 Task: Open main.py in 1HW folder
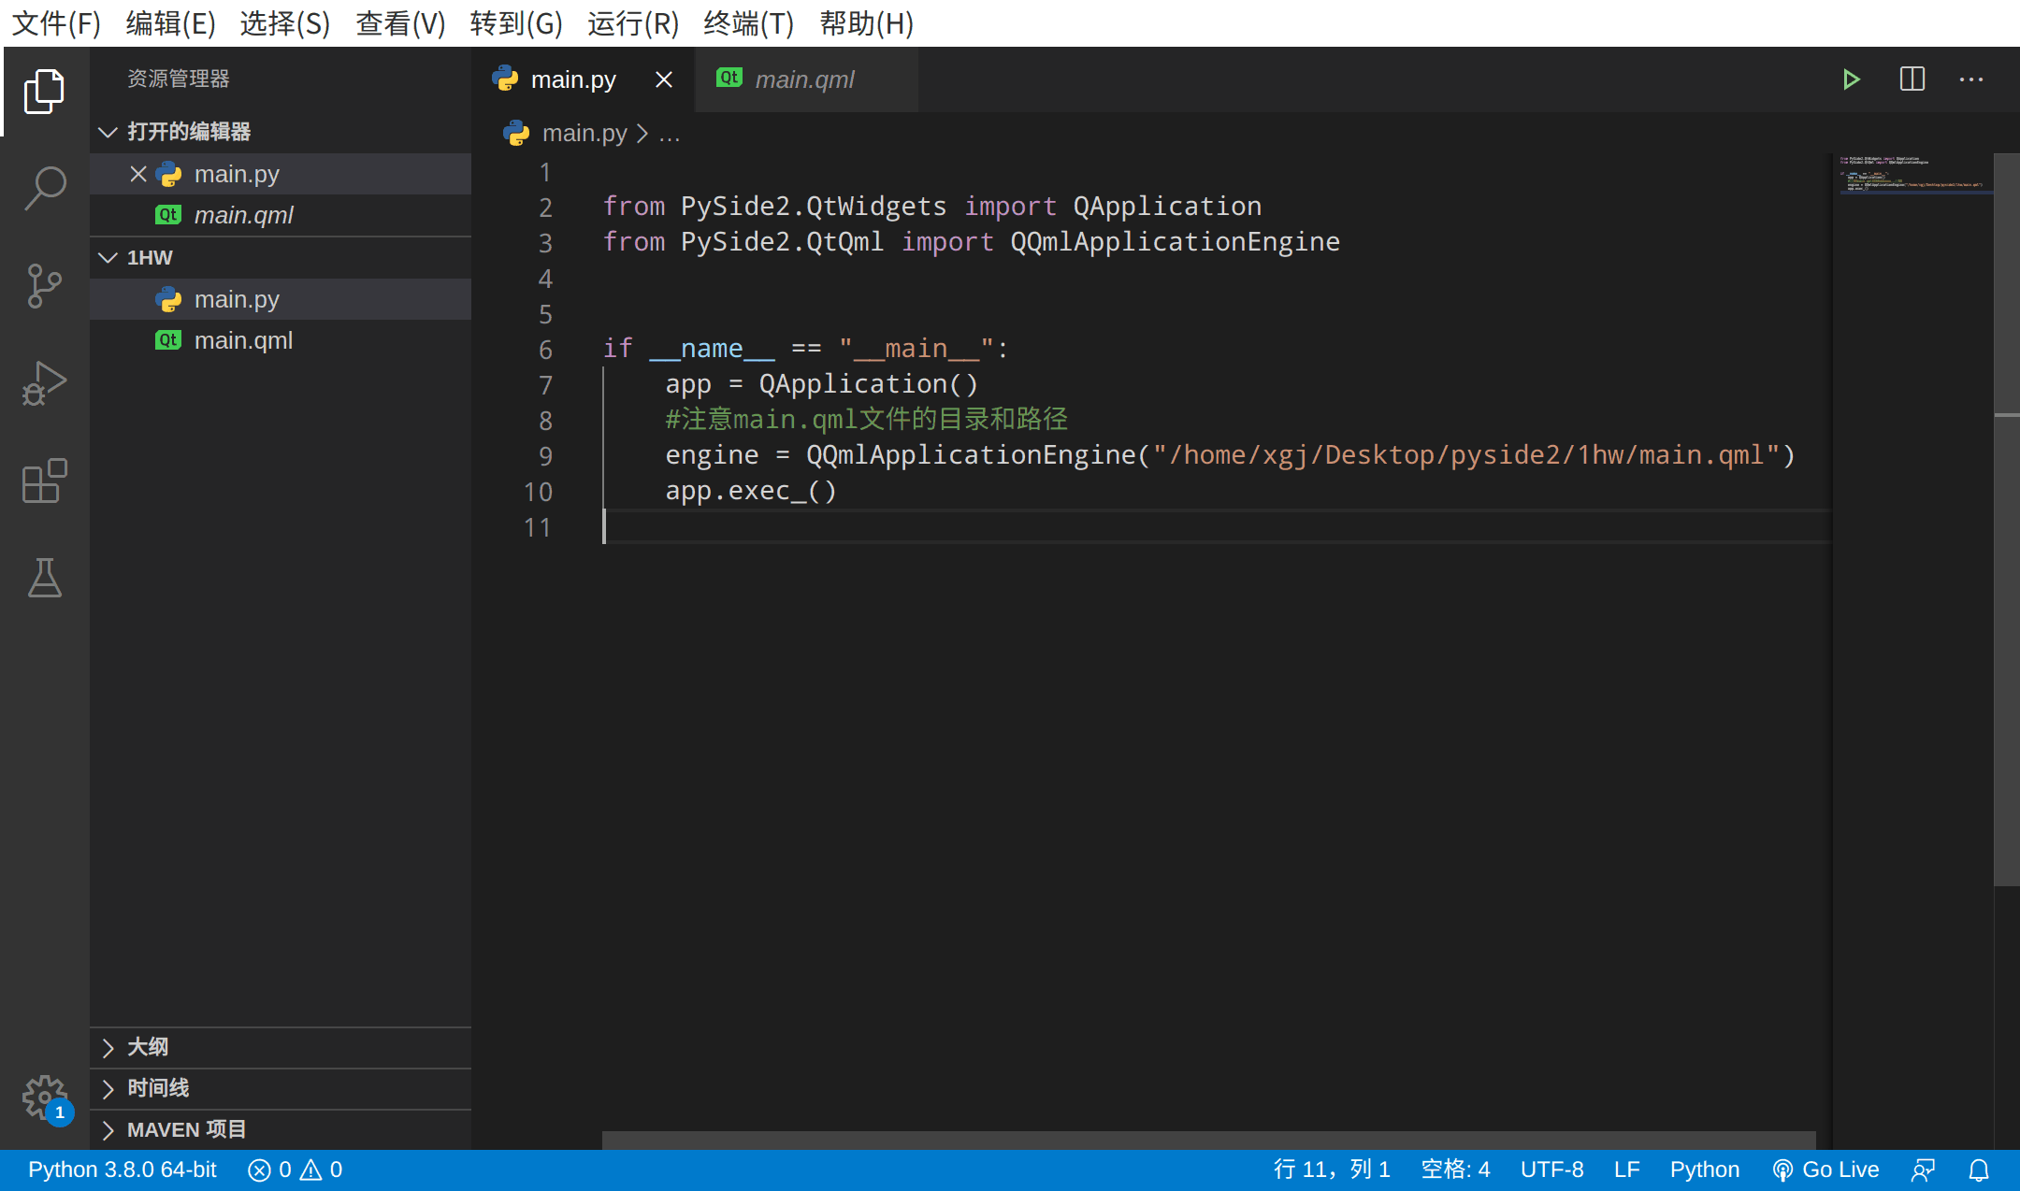(281, 299)
